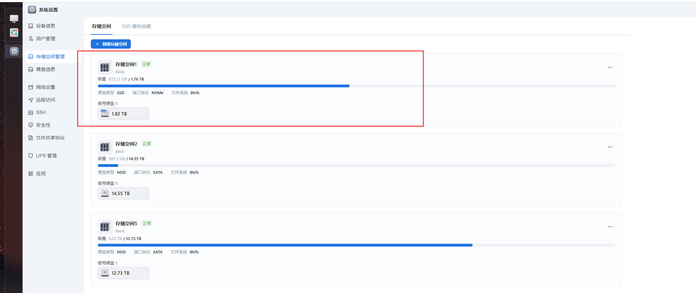
Task: Select the 存储空间 tab
Action: pyautogui.click(x=101, y=26)
